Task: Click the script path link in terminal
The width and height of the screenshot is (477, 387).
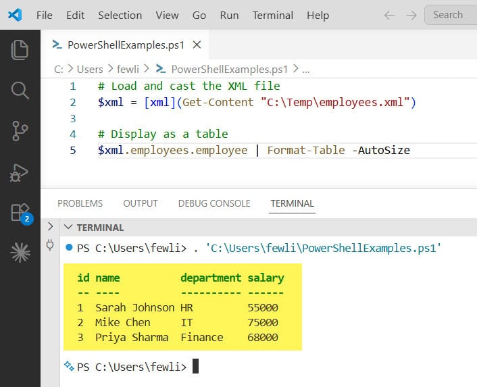Action: coord(324,248)
